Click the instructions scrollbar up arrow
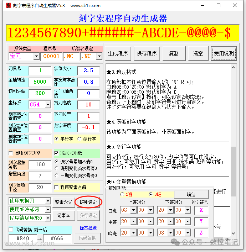 click(x=233, y=68)
